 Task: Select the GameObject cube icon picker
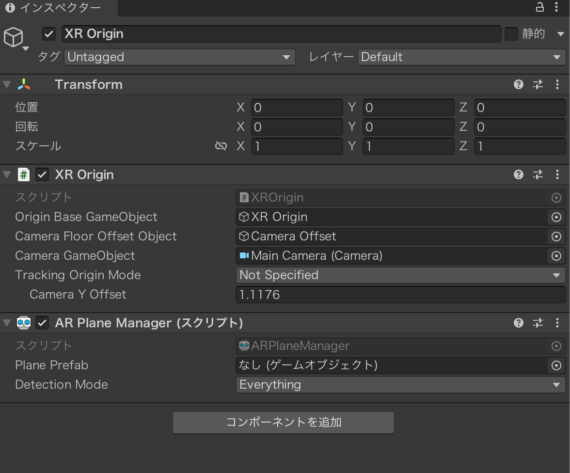(14, 37)
